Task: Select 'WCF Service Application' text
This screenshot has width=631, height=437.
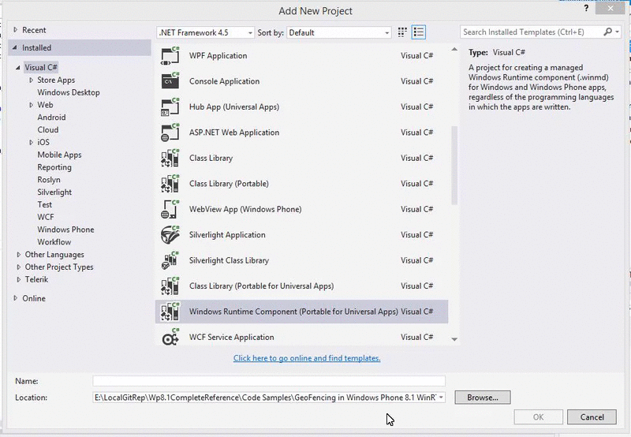Action: (x=231, y=337)
